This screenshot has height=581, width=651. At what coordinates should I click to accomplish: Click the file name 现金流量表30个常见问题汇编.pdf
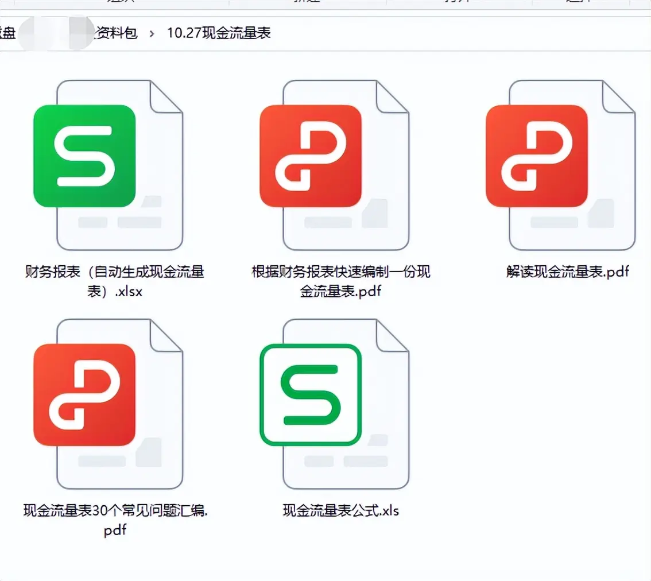(115, 520)
